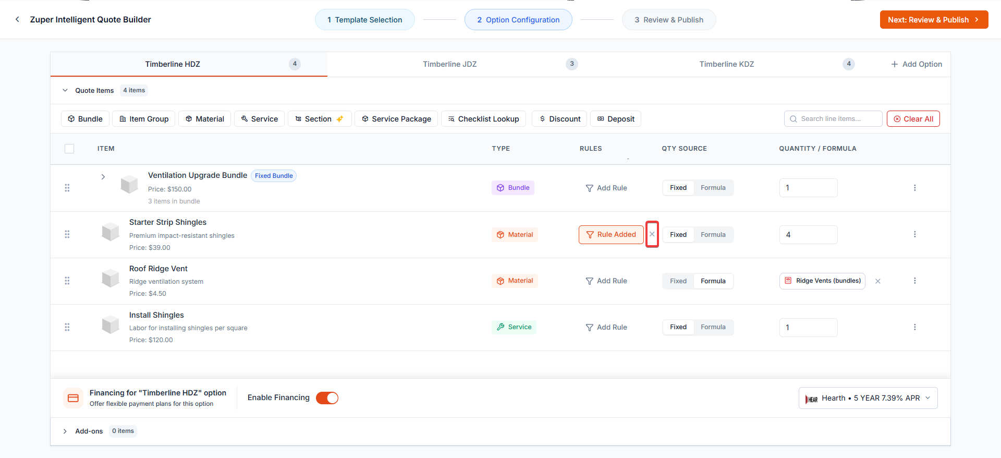Click the Install Shingles product thumbnail

pyautogui.click(x=111, y=324)
